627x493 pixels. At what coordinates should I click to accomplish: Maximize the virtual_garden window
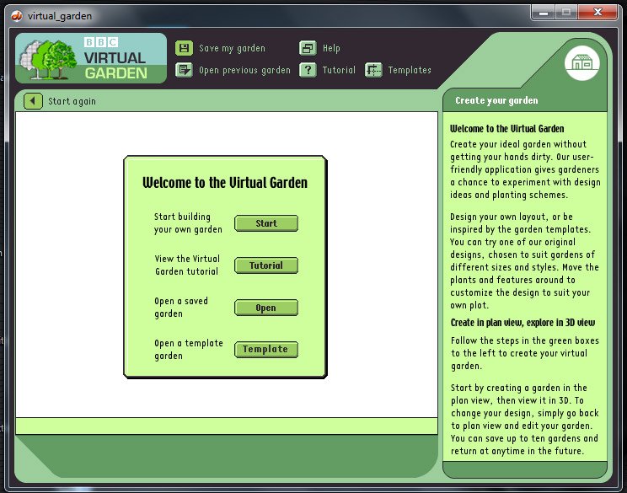565,13
